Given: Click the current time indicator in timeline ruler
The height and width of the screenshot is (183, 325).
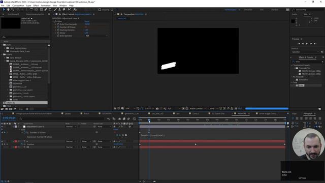Looking at the screenshot, I should (x=149, y=120).
